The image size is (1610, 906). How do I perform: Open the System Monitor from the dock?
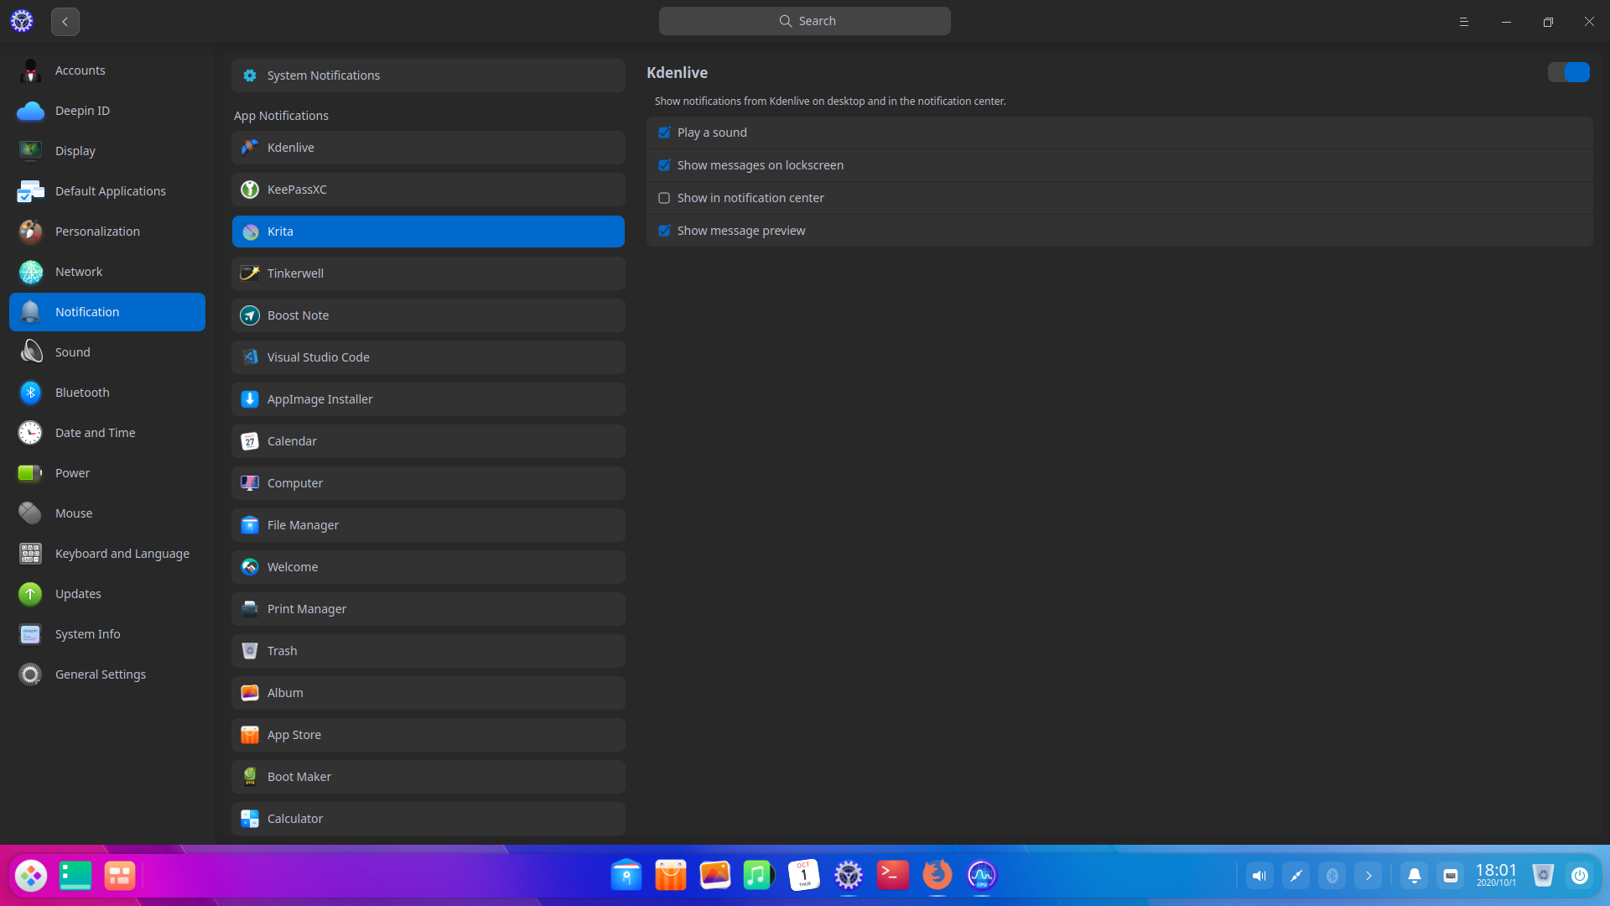click(981, 875)
